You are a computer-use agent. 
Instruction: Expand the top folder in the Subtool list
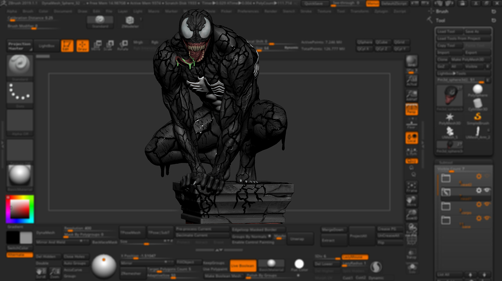[x=446, y=178]
